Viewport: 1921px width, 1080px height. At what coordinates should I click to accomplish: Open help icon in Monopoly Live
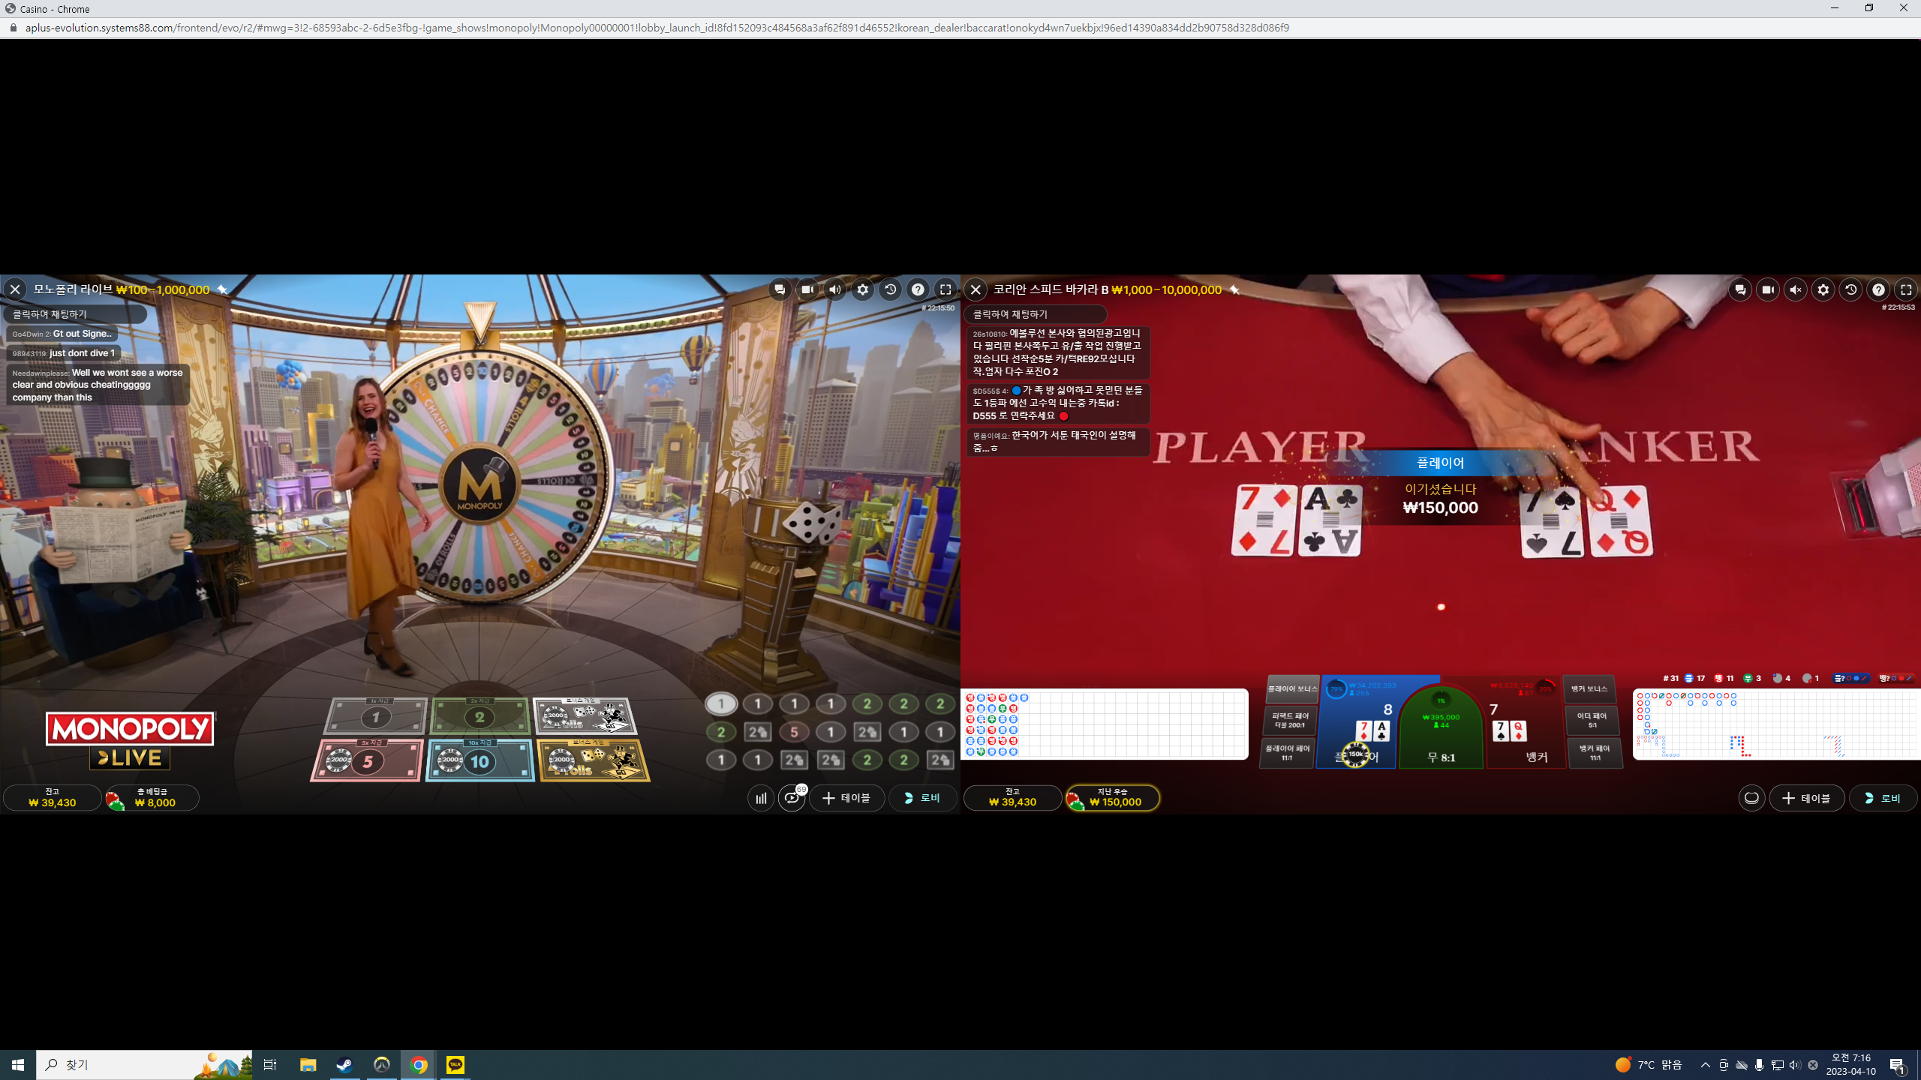[x=918, y=289]
